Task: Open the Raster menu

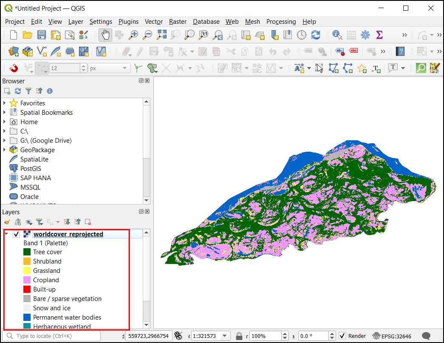Action: click(x=178, y=22)
